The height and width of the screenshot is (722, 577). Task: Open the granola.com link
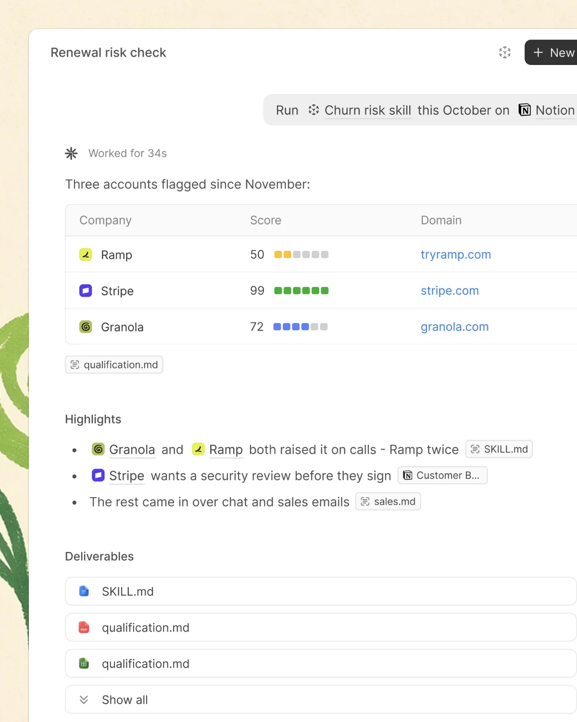click(x=454, y=327)
